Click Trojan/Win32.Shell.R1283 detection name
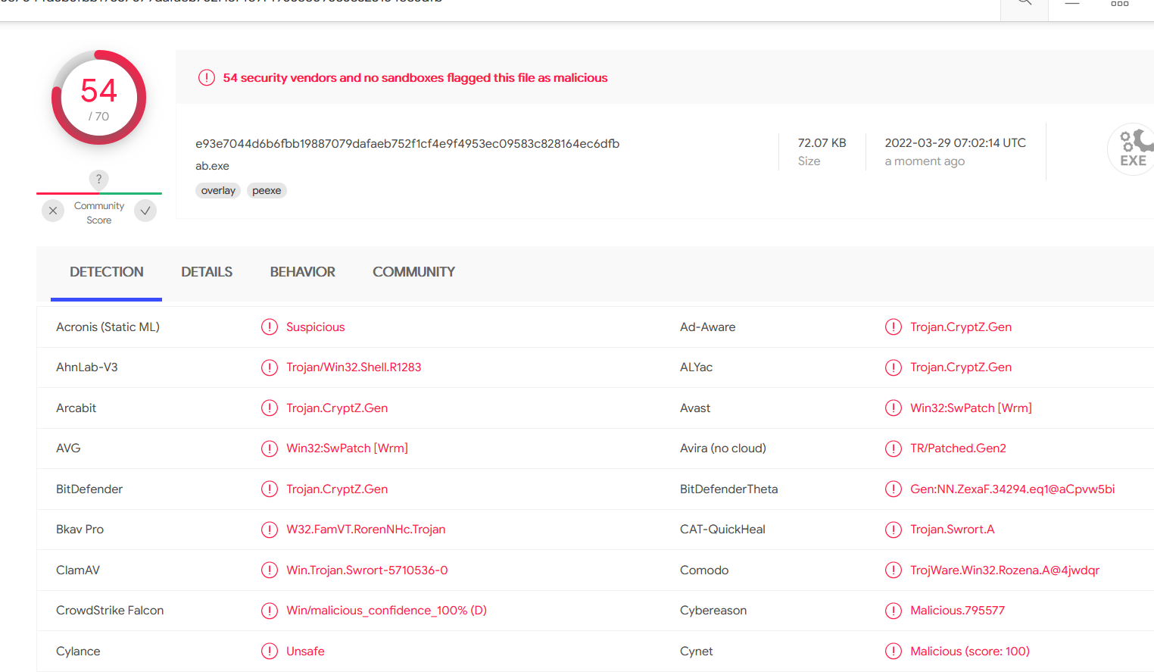Image resolution: width=1154 pixels, height=672 pixels. pyautogui.click(x=354, y=367)
